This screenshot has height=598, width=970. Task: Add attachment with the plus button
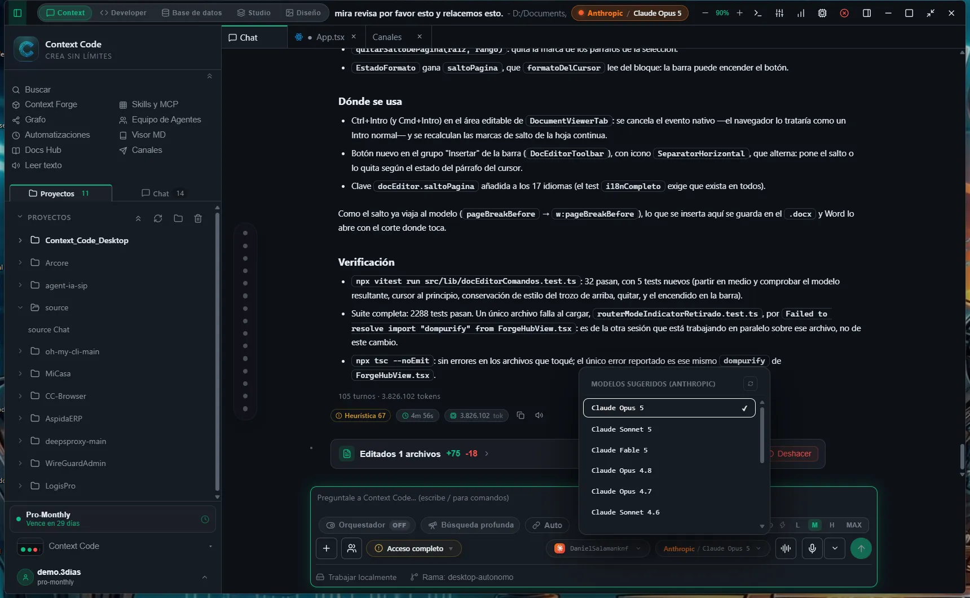[327, 548]
